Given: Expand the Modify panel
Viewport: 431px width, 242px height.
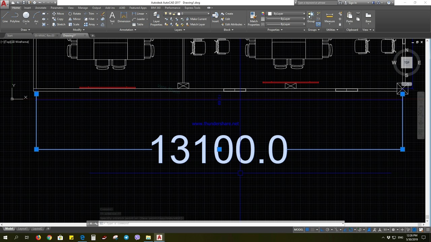Looking at the screenshot, I should 79,30.
